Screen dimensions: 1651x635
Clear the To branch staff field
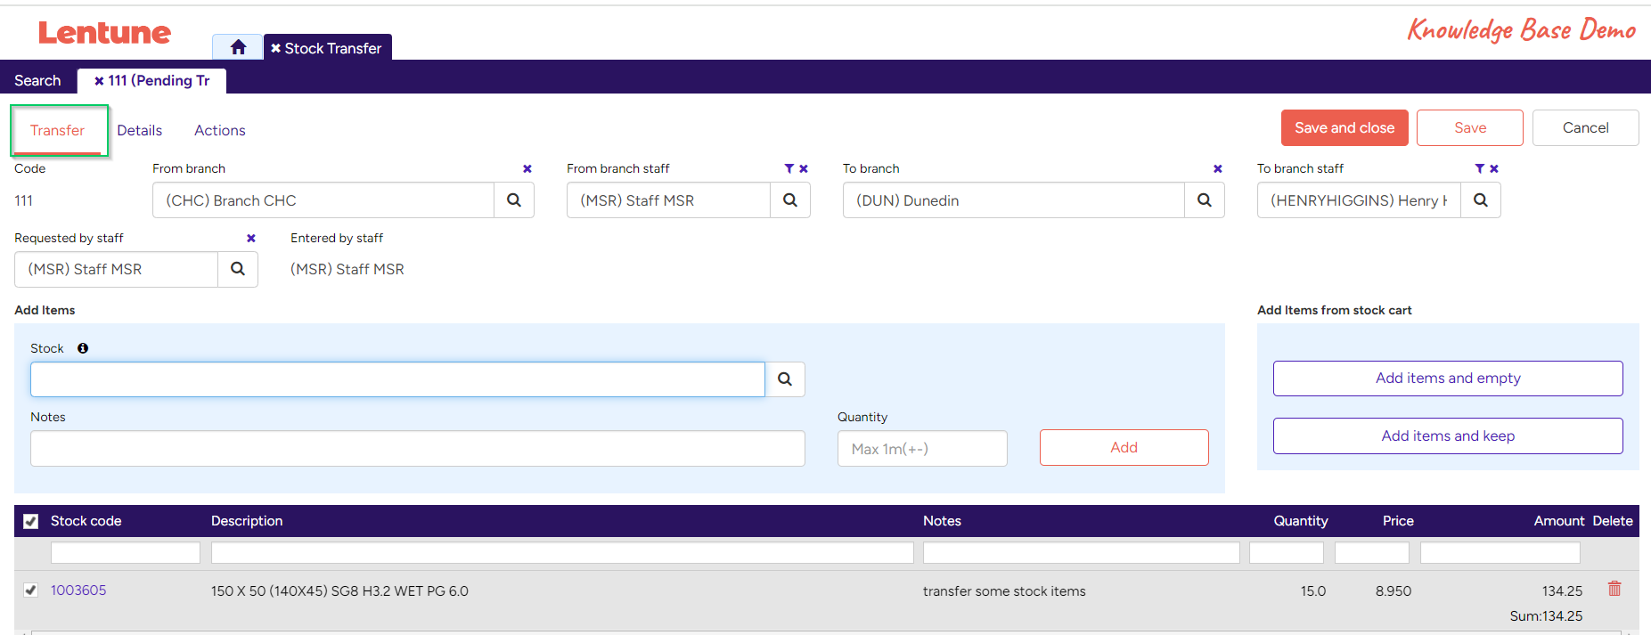[x=1494, y=168]
